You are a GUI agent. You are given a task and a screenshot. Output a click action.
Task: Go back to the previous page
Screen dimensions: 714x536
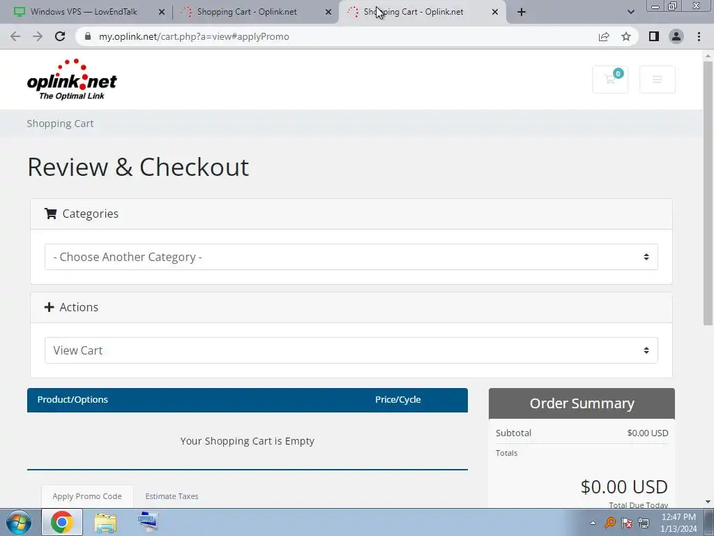[15, 36]
